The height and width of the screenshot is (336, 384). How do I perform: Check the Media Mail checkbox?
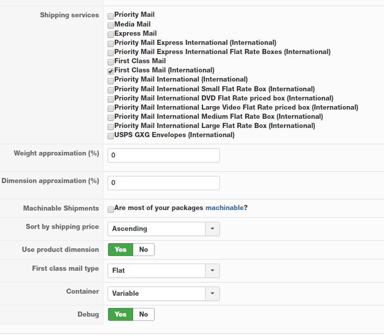[111, 25]
